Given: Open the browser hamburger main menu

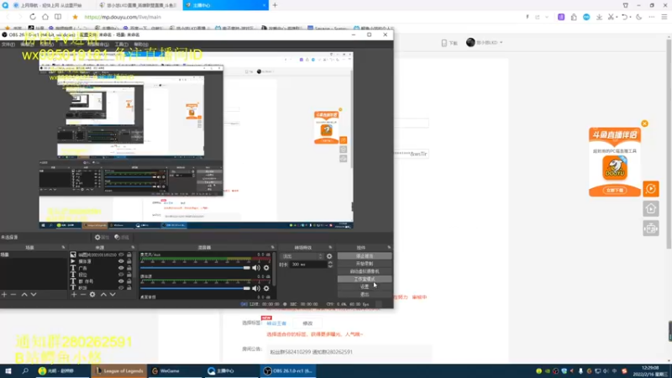Looking at the screenshot, I should 664,17.
